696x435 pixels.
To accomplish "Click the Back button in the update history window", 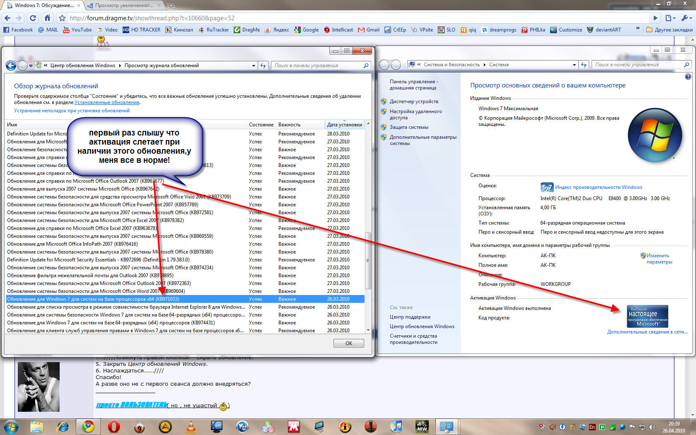I will (11, 65).
